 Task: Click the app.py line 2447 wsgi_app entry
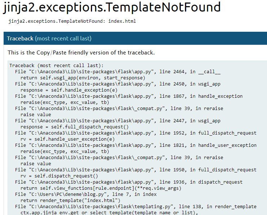click(x=118, y=121)
